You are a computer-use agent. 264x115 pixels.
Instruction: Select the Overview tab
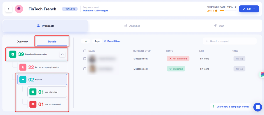[x=22, y=41]
